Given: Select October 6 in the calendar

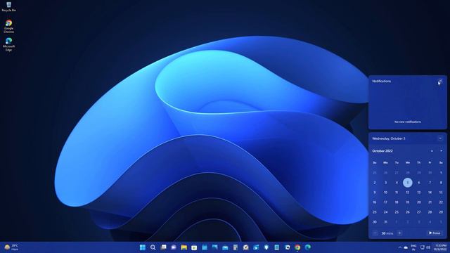Looking at the screenshot, I should click(x=419, y=183).
